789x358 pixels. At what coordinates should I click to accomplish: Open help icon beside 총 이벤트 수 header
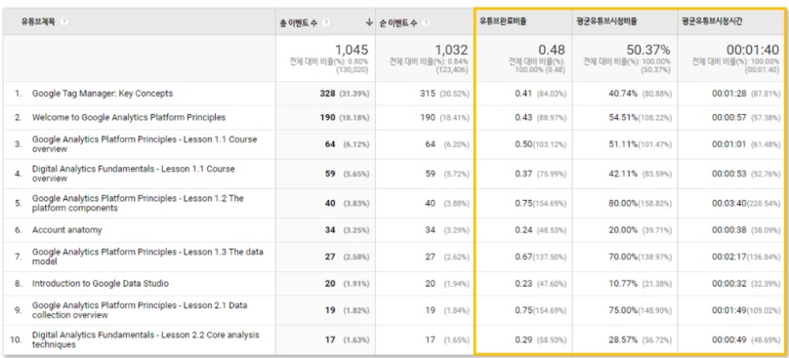tap(326, 22)
